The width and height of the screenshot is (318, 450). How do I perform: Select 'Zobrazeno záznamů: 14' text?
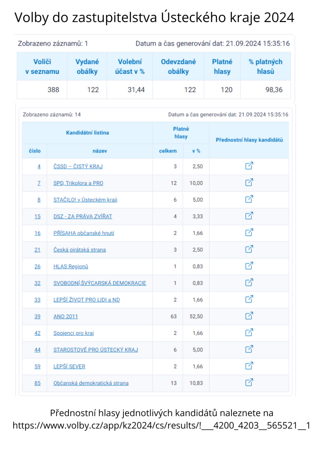[x=52, y=115]
